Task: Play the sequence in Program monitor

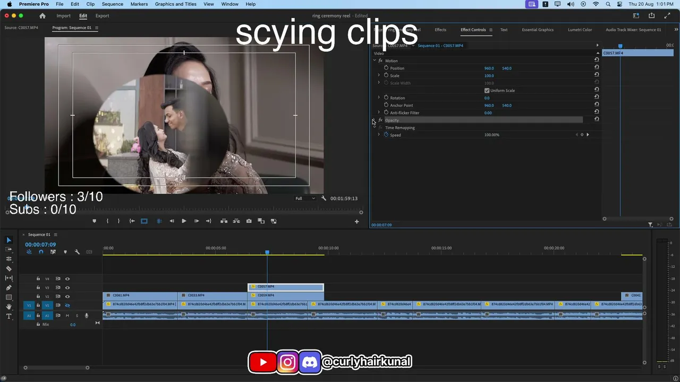Action: click(184, 221)
